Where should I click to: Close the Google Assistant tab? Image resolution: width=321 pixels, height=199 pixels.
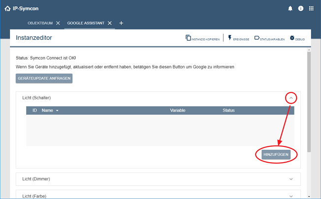(x=110, y=23)
